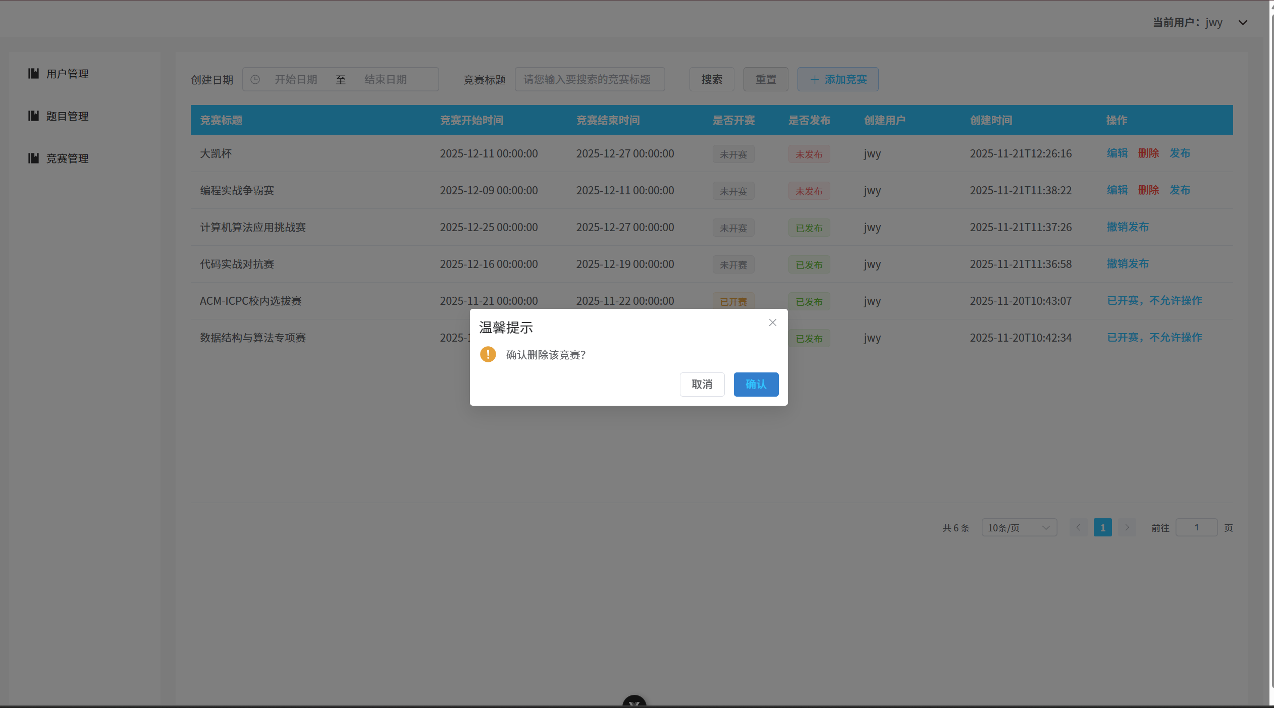Close the 温馨提示 dialog with X
The image size is (1274, 708).
772,322
